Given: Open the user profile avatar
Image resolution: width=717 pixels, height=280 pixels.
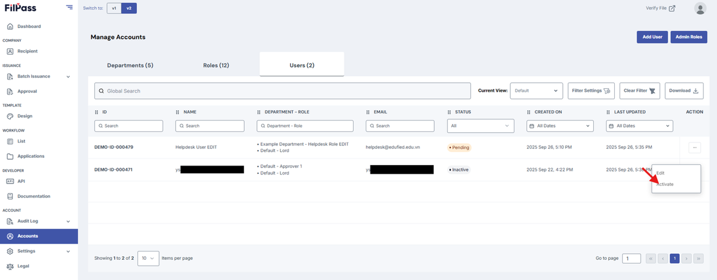Looking at the screenshot, I should pyautogui.click(x=700, y=8).
